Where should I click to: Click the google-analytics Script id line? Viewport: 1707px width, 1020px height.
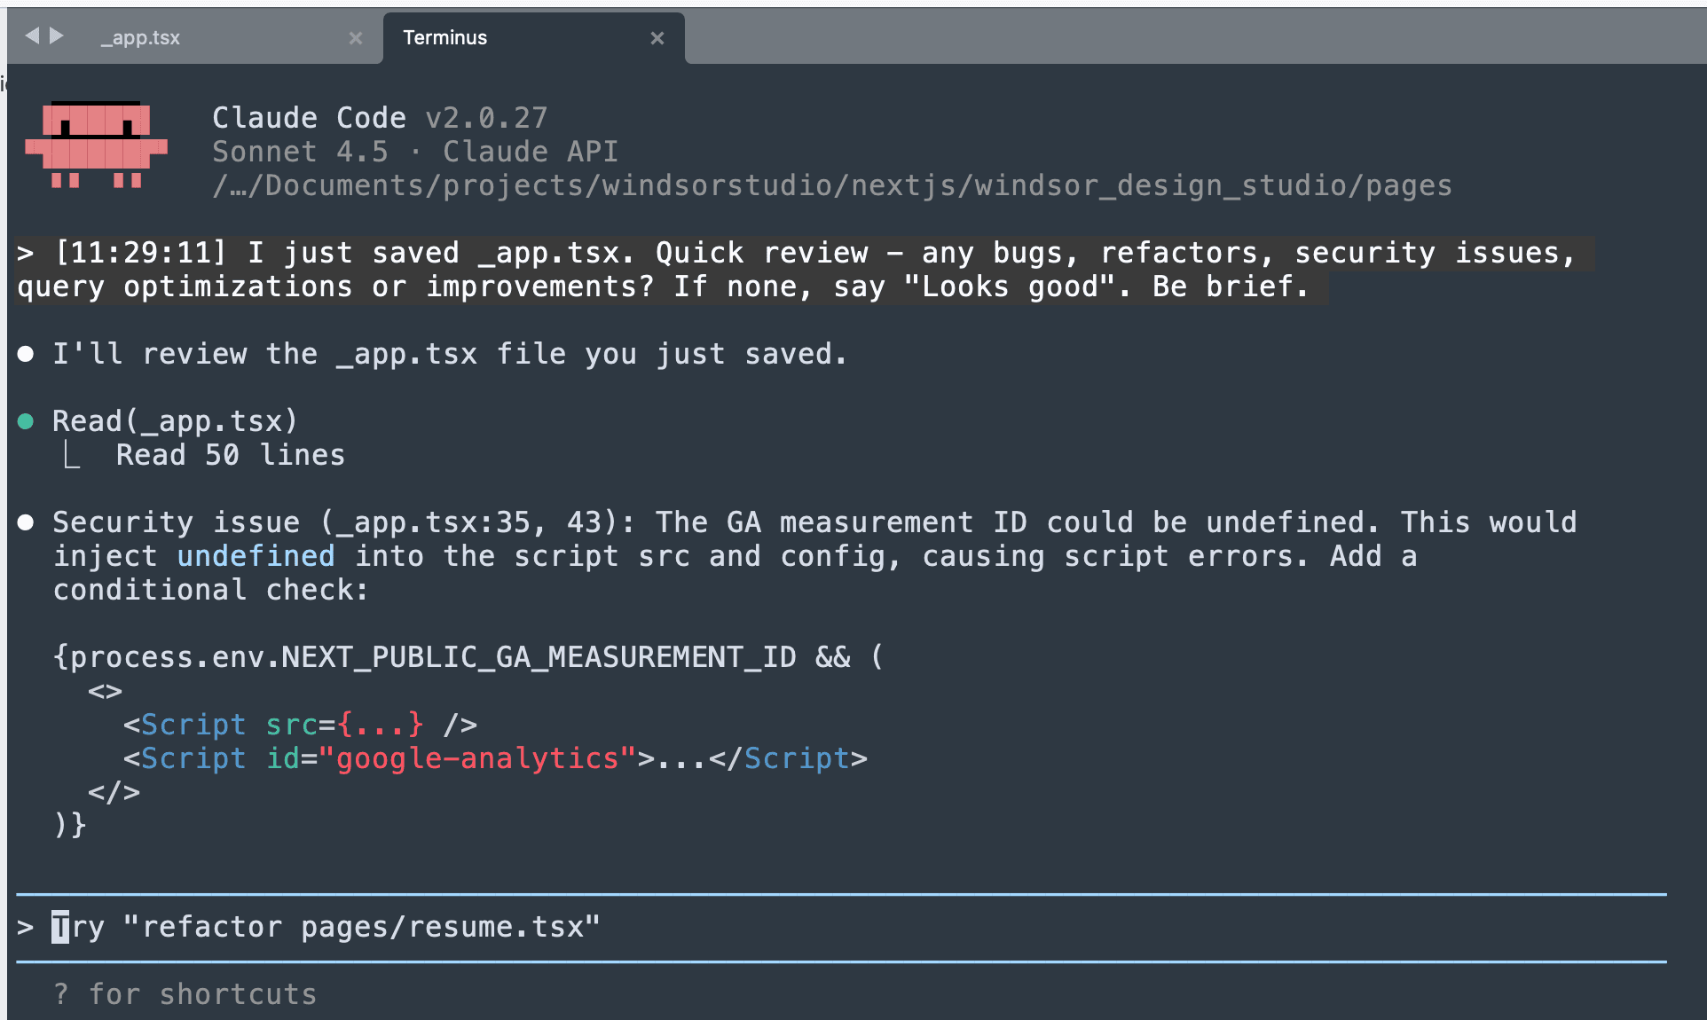click(x=495, y=758)
